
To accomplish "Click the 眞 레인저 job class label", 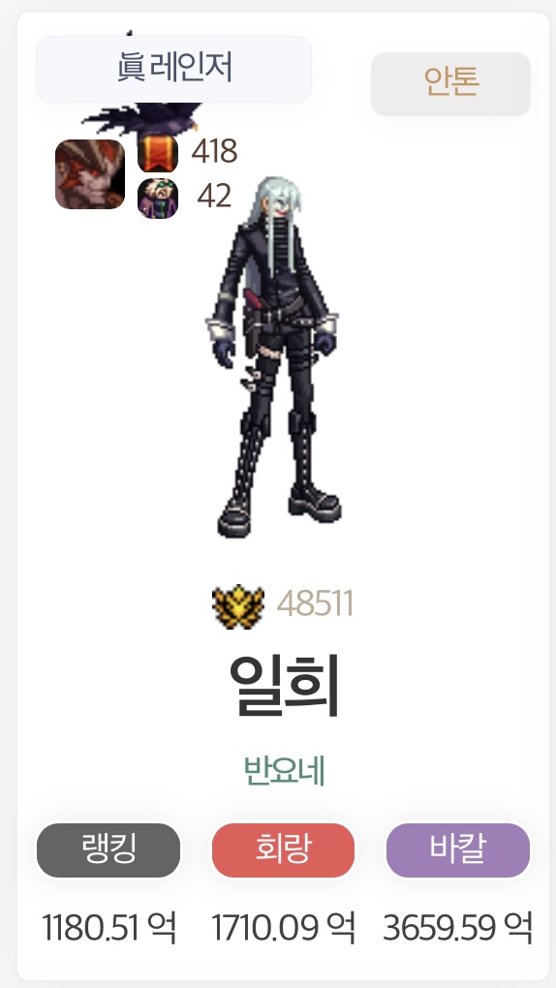I will click(x=173, y=69).
